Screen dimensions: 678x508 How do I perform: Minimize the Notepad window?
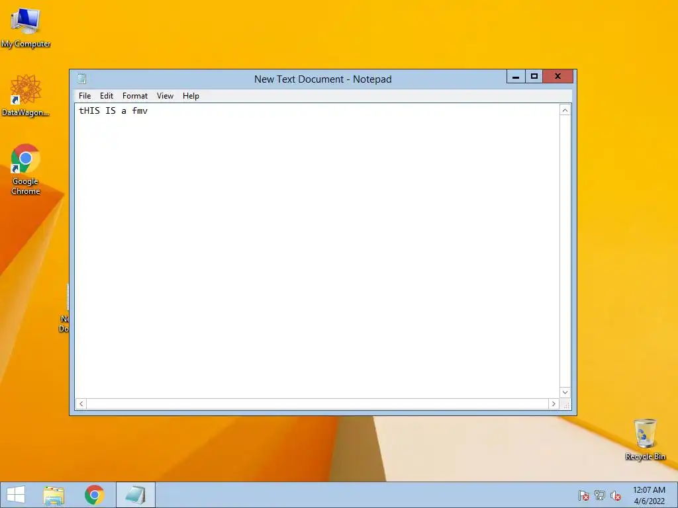coord(516,77)
